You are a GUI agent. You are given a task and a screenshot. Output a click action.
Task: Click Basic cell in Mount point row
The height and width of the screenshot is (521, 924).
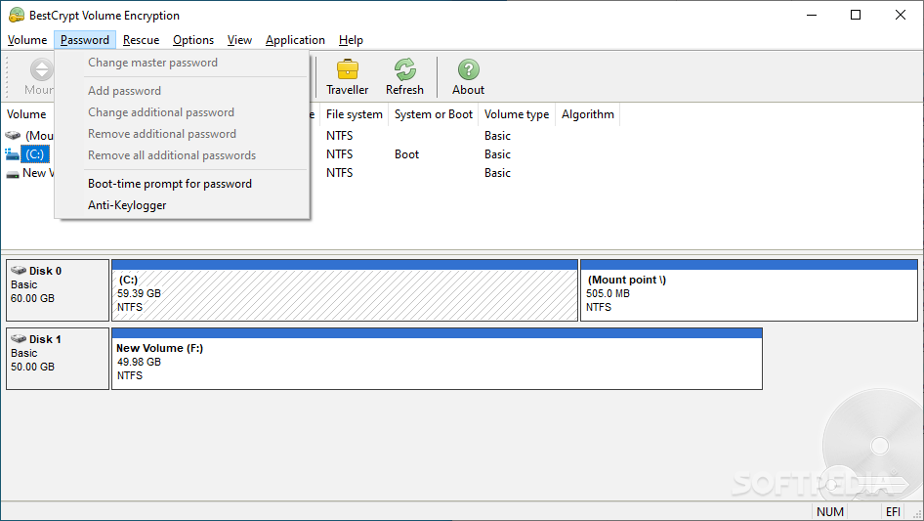click(x=497, y=136)
